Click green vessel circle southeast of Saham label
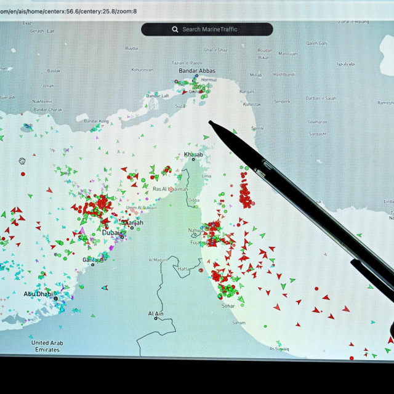 pos(265,326)
